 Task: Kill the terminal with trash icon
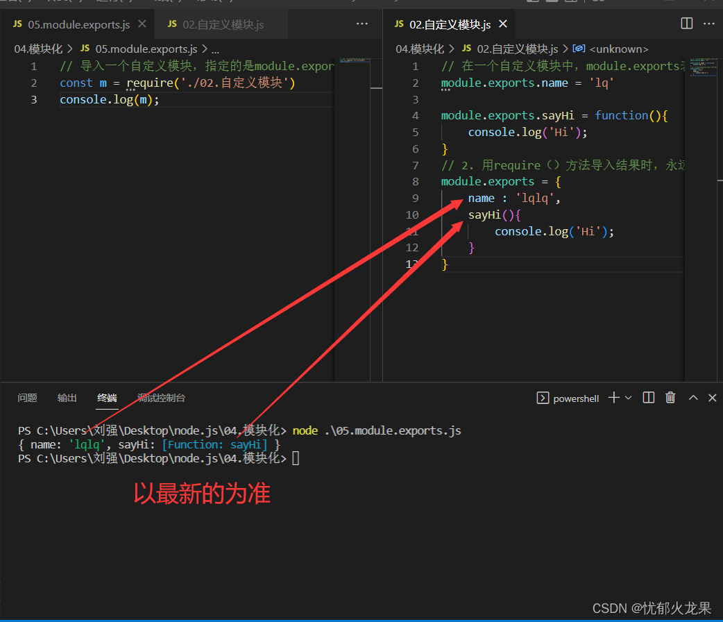click(x=670, y=397)
